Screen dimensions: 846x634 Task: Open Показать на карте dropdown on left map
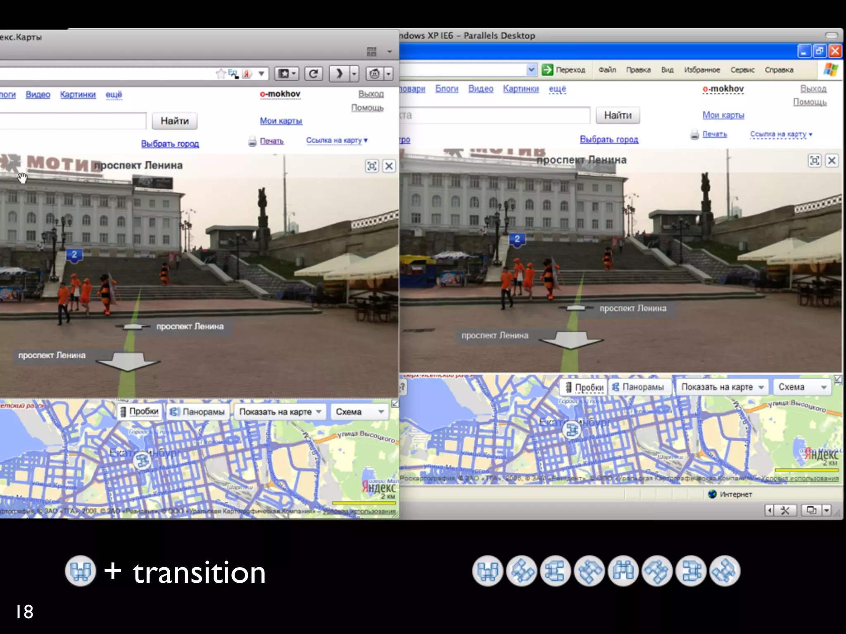(280, 412)
